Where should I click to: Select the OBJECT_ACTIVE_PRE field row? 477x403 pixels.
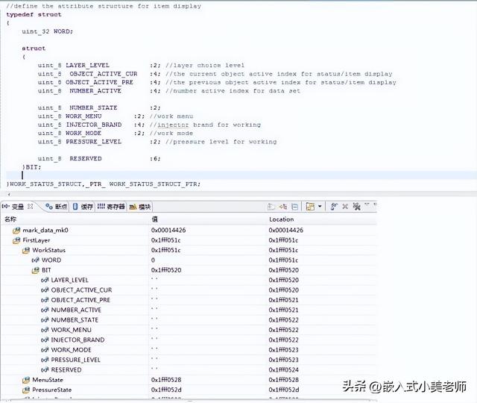[189, 300]
